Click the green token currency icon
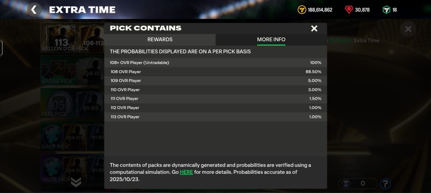 pos(386,10)
